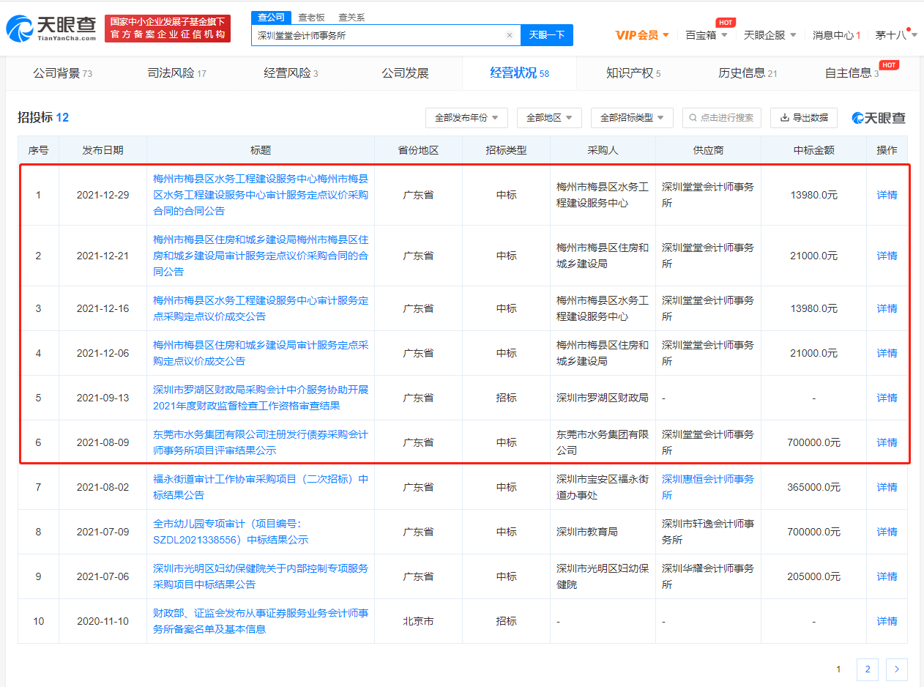Select the 205000.0元 bid amount cell
924x687 pixels.
pos(813,576)
